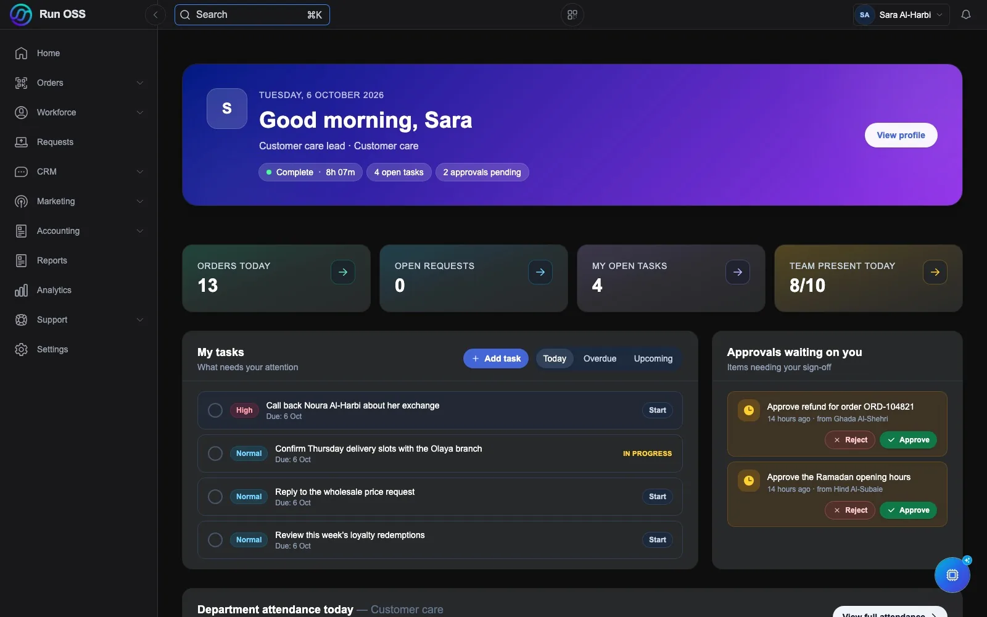Click the Requests inbox icon

point(21,142)
